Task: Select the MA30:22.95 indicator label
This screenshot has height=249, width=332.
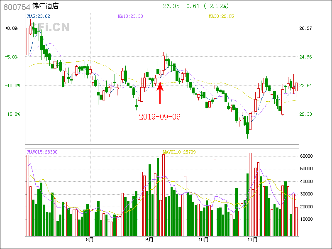Action: point(221,17)
